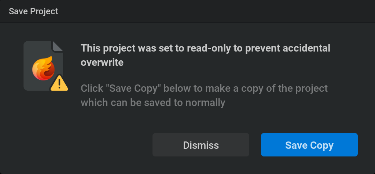
Task: Dismiss the read-only warning dialog
Action: pos(201,145)
